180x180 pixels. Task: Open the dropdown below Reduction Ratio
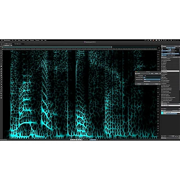152,81
